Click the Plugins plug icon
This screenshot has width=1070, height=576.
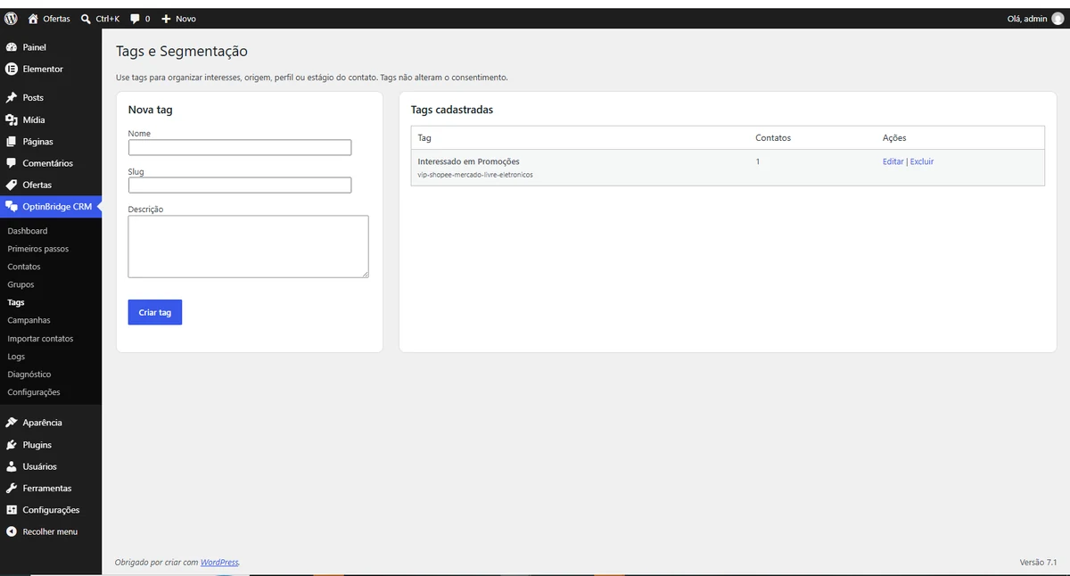[x=12, y=445]
